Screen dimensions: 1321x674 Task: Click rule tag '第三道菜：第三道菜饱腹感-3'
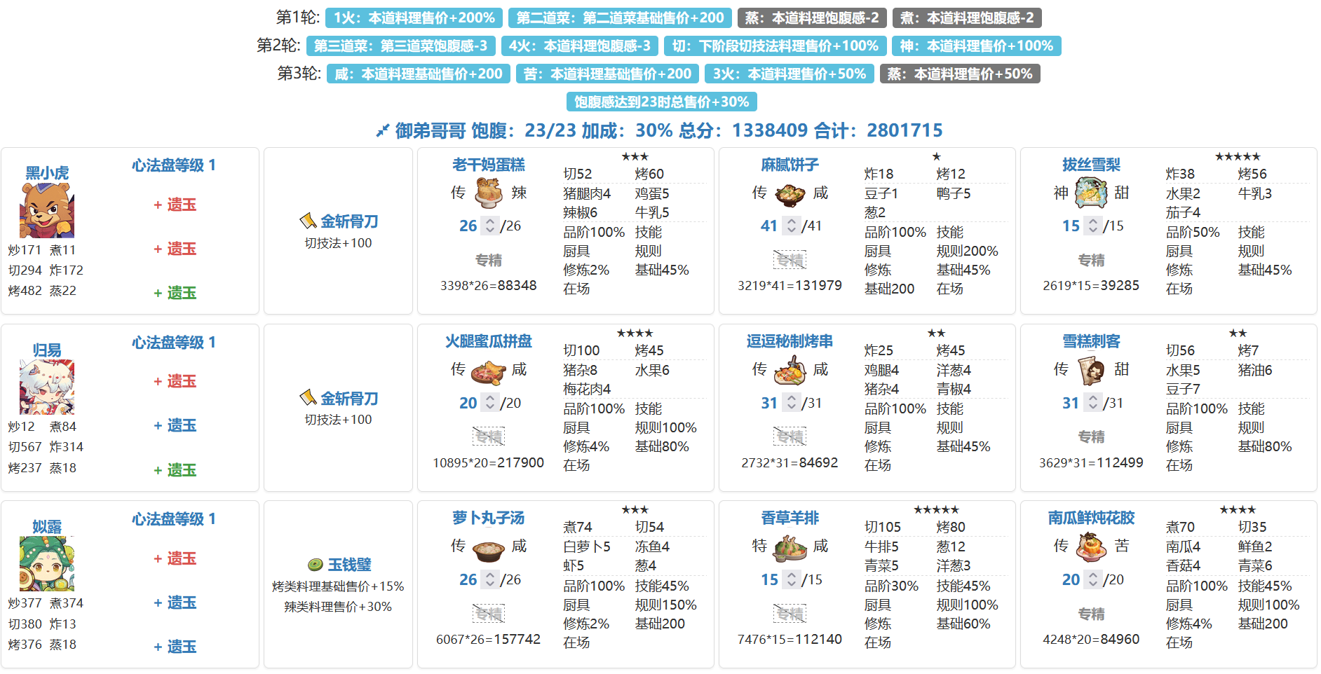click(x=401, y=46)
